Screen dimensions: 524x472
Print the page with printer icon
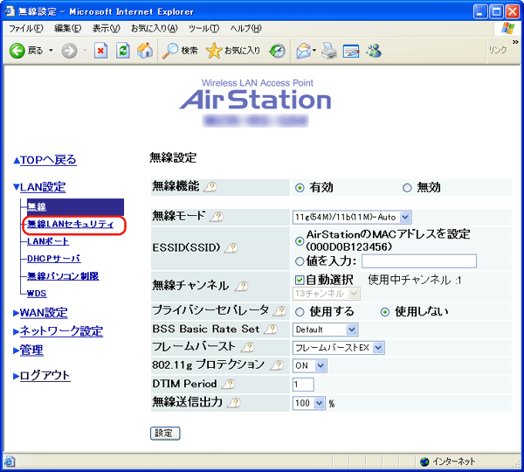329,51
